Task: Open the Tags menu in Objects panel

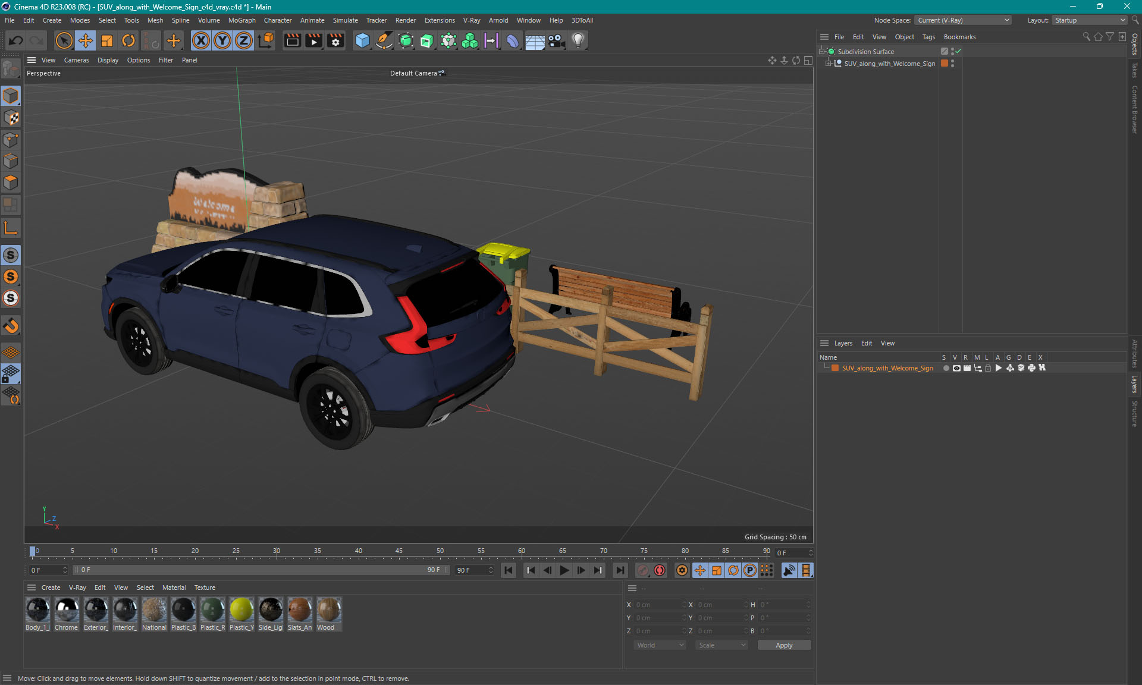Action: (x=928, y=37)
